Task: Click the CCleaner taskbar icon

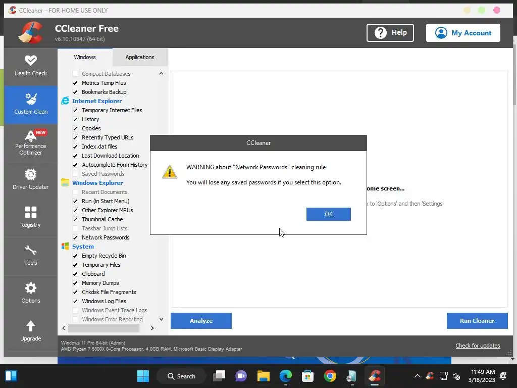Action: click(375, 376)
